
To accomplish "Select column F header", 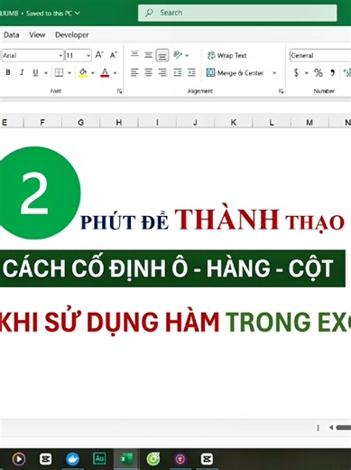I will (42, 122).
